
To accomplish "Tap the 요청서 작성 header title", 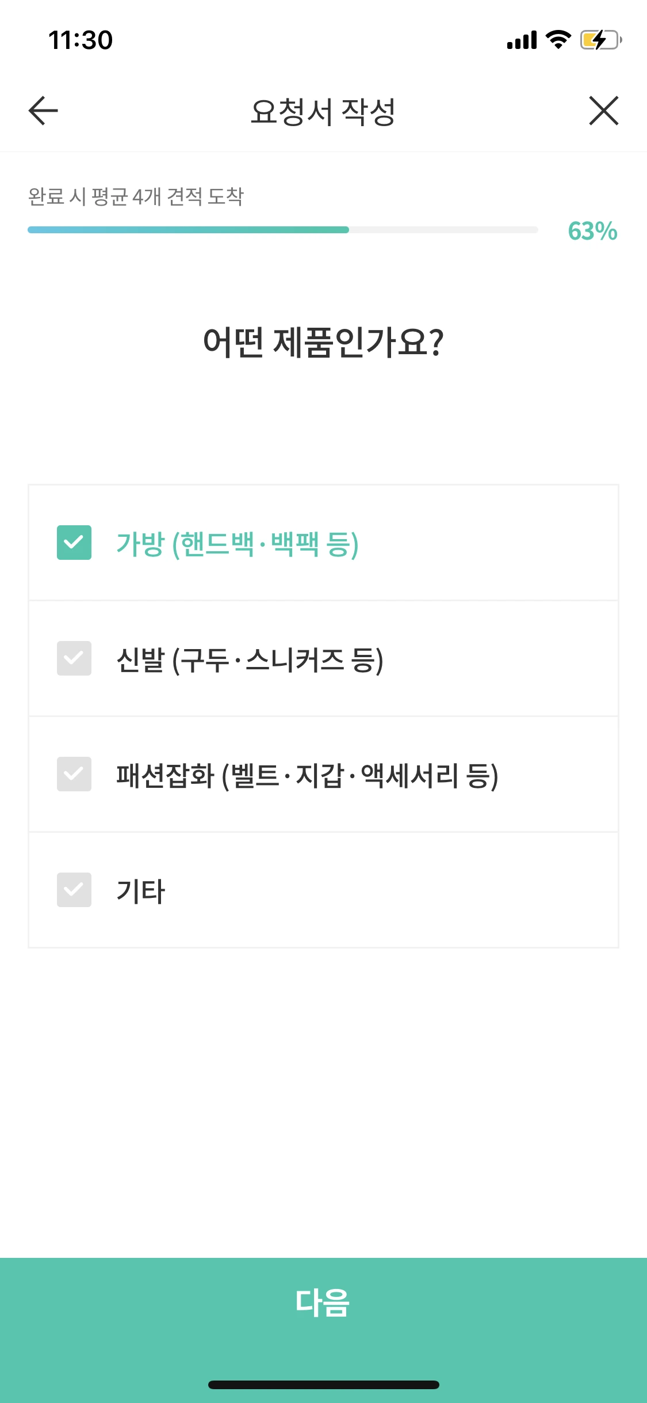I will tap(323, 111).
